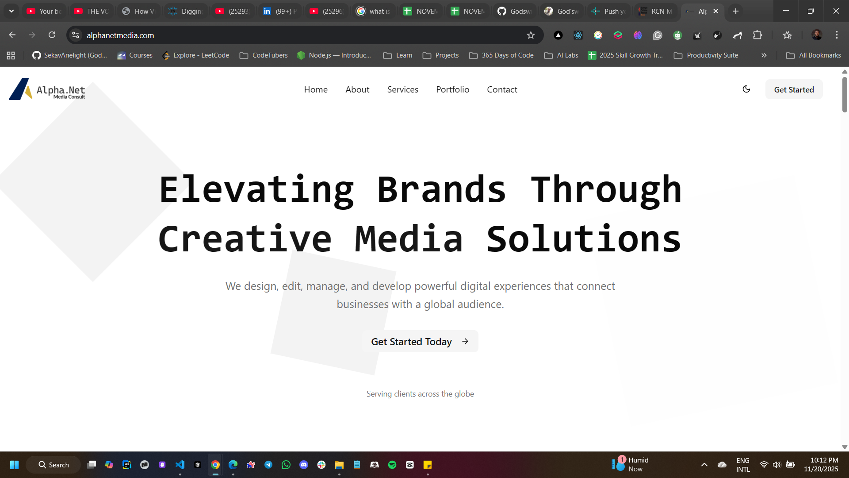The image size is (849, 478).
Task: Click the Get Started button
Action: coord(794,89)
